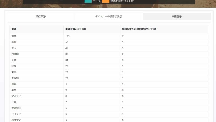Viewport: 216px width, 122px height.
Task: Click the site count 5 in 転職 row
Action: click(x=123, y=42)
